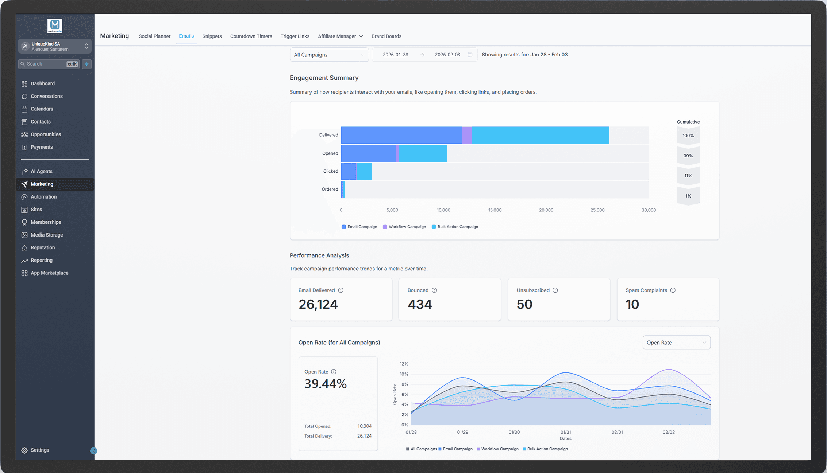
Task: Expand the Affiliate Manager menu
Action: (340, 36)
